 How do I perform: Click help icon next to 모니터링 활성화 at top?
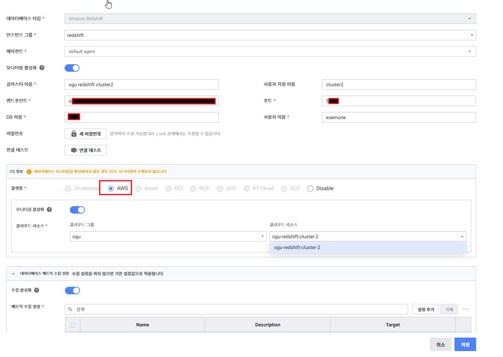pyautogui.click(x=42, y=68)
